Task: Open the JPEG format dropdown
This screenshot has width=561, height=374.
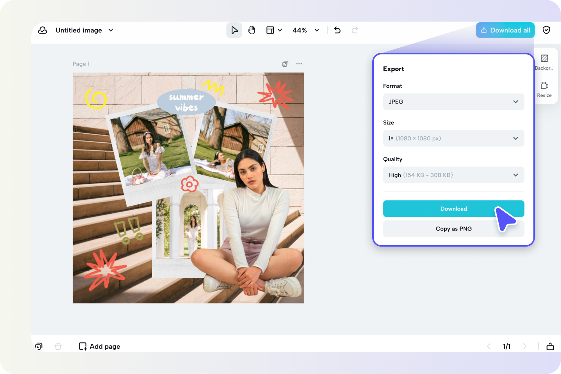Action: pyautogui.click(x=454, y=102)
